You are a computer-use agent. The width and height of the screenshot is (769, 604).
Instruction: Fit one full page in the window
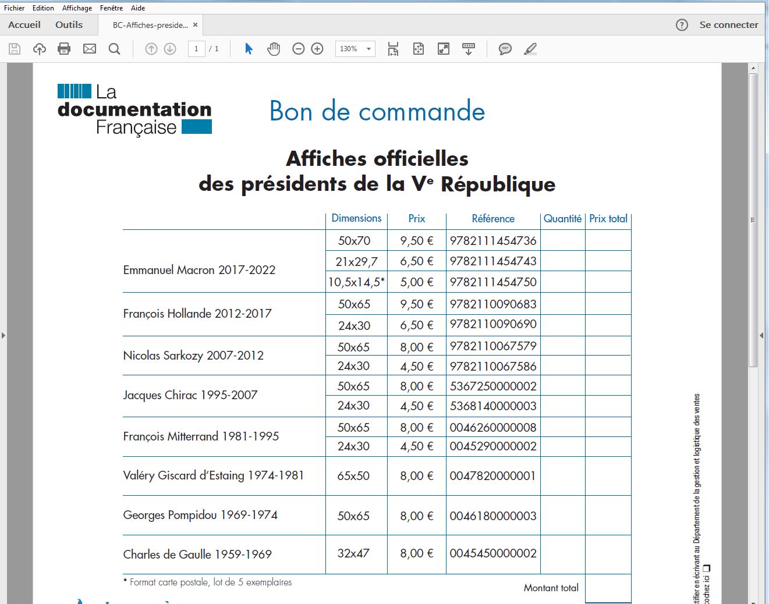coord(418,49)
